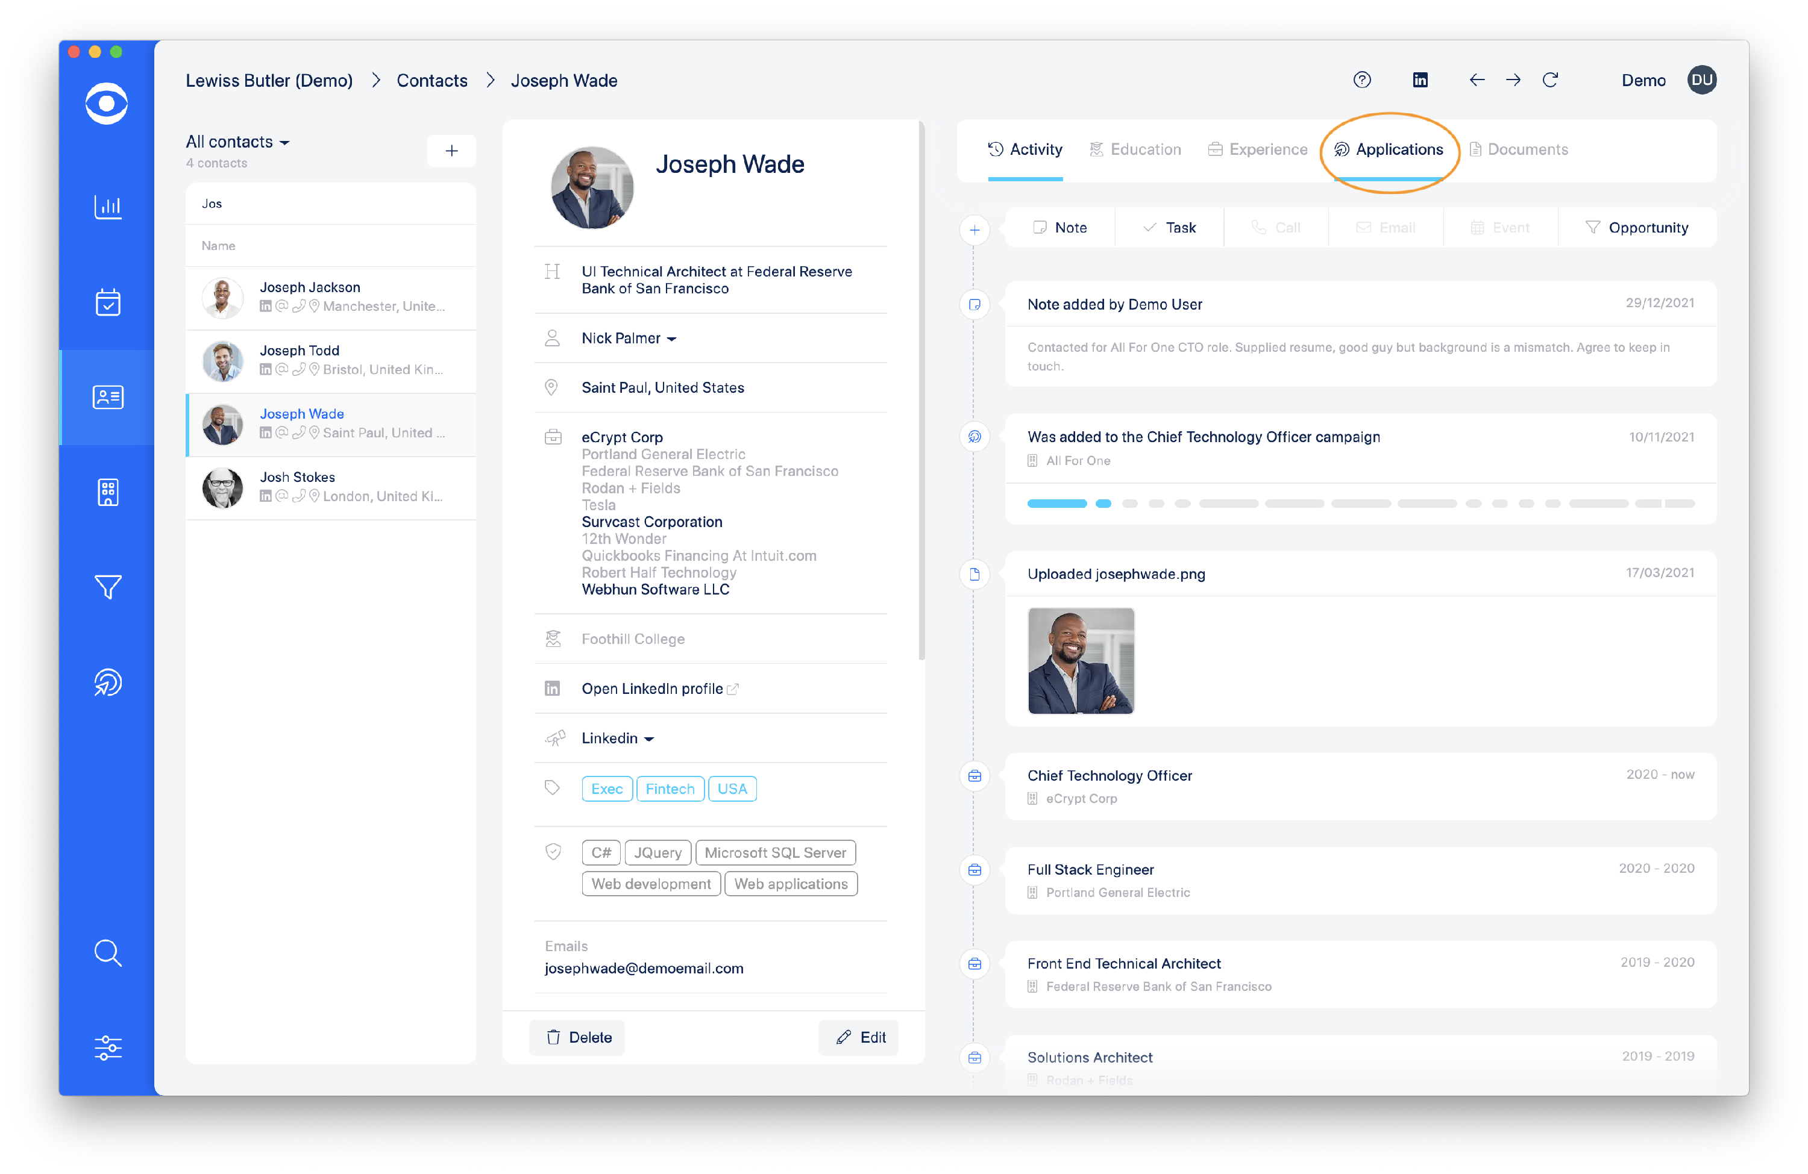The height and width of the screenshot is (1174, 1808).
Task: Click the refresh icon in top bar
Action: point(1551,80)
